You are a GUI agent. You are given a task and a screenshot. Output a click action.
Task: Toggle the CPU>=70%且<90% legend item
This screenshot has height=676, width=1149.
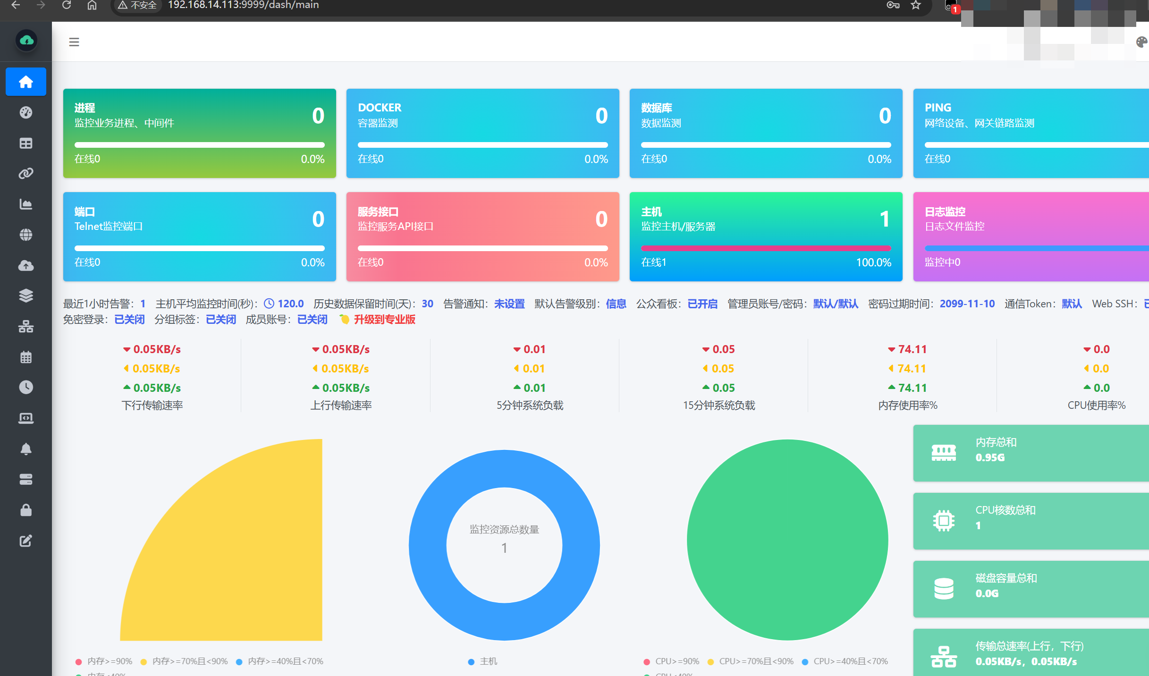pyautogui.click(x=755, y=661)
